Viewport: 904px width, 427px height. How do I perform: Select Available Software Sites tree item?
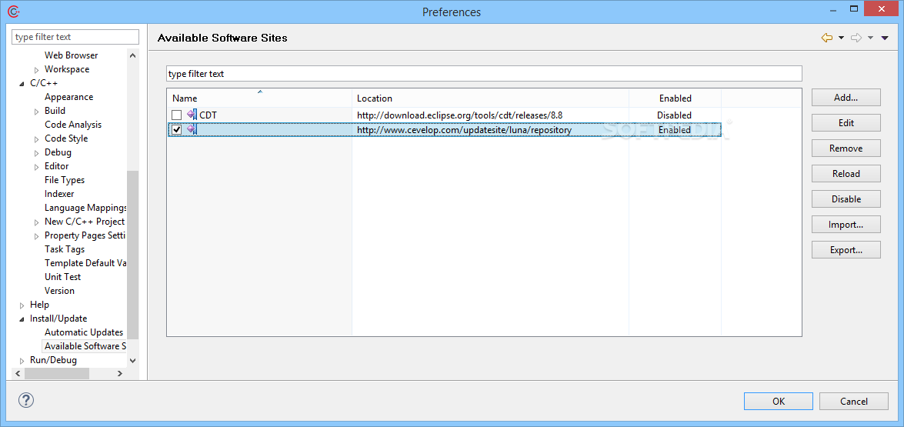[x=85, y=346]
